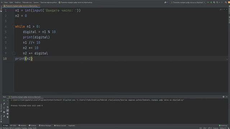Open the Project side panel tab
The height and width of the screenshot is (129, 230).
(x=1, y=9)
